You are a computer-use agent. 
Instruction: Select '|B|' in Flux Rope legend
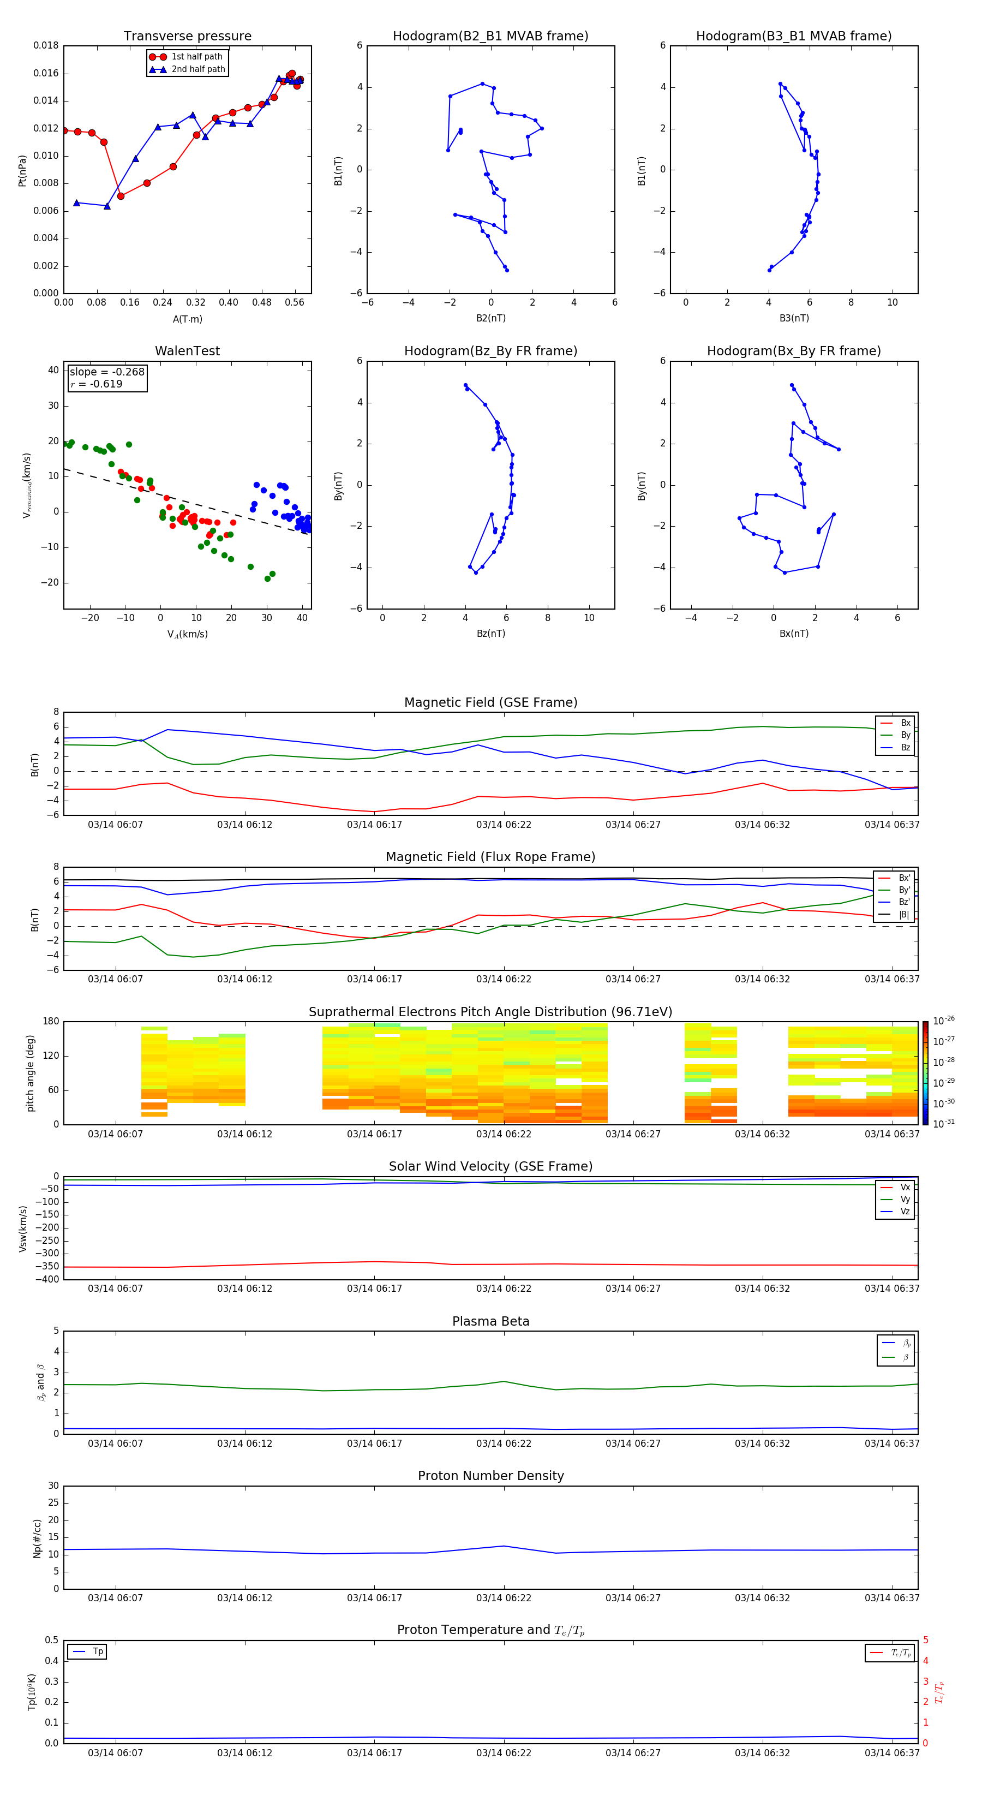click(x=895, y=915)
